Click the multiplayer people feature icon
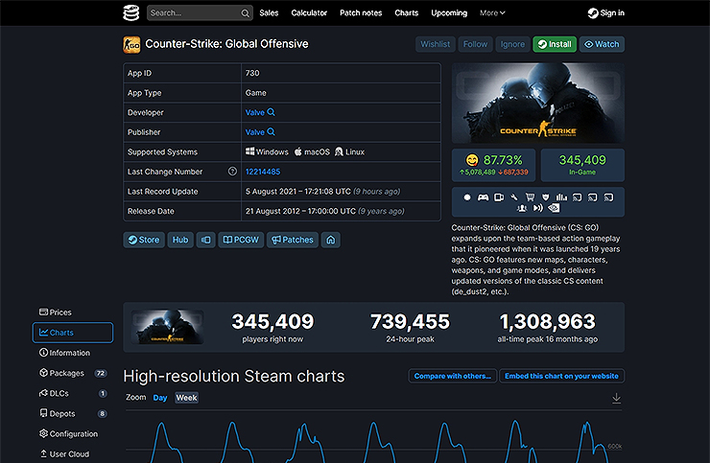 coord(522,208)
